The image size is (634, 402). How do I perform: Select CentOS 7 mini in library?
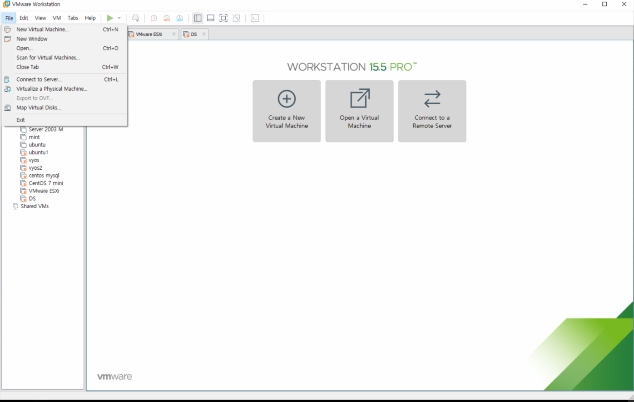(x=46, y=183)
